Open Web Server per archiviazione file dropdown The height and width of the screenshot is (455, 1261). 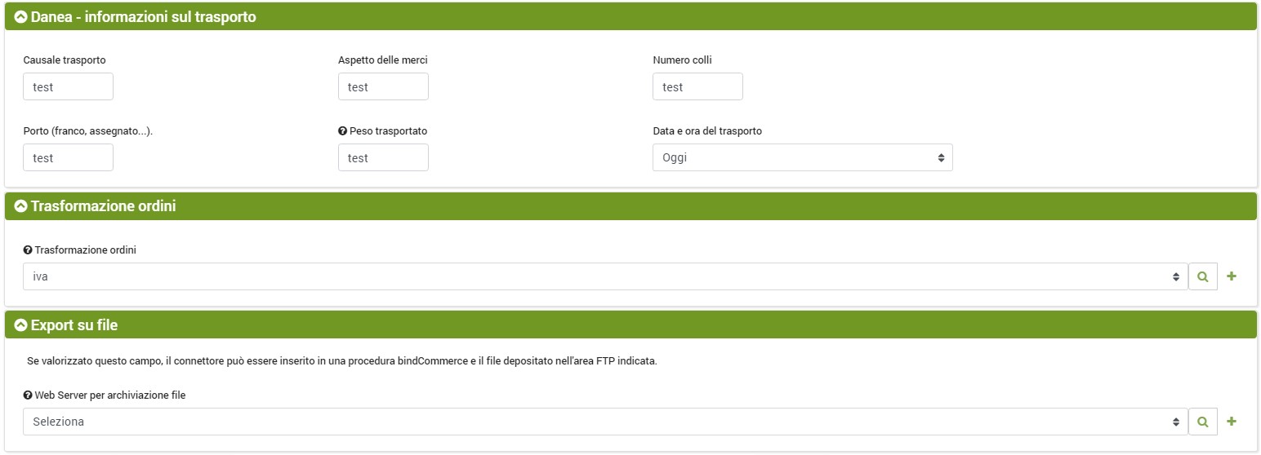point(604,422)
